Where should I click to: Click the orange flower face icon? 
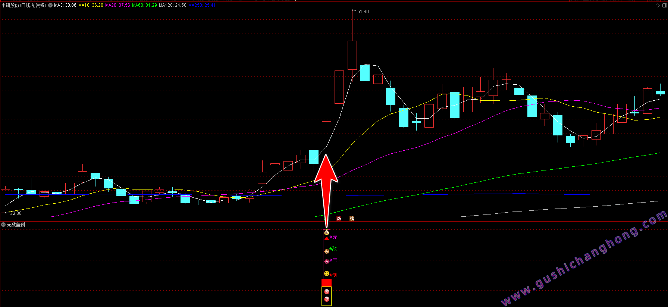coord(327,251)
